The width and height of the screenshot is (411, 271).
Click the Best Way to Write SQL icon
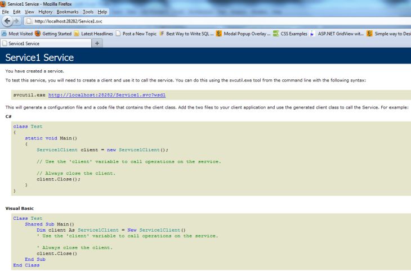coord(162,34)
